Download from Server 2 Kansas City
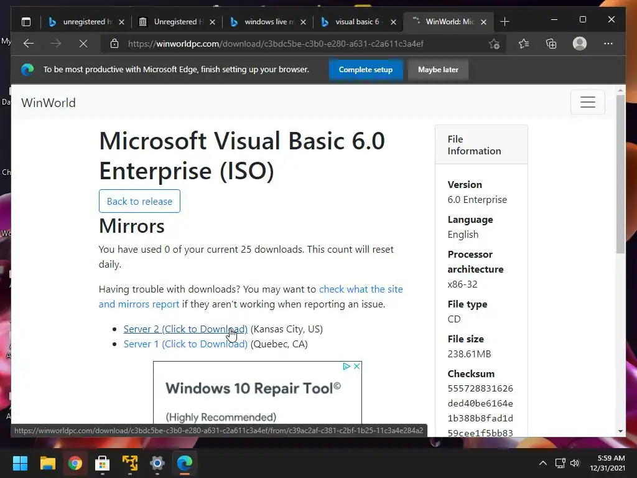 coord(185,329)
